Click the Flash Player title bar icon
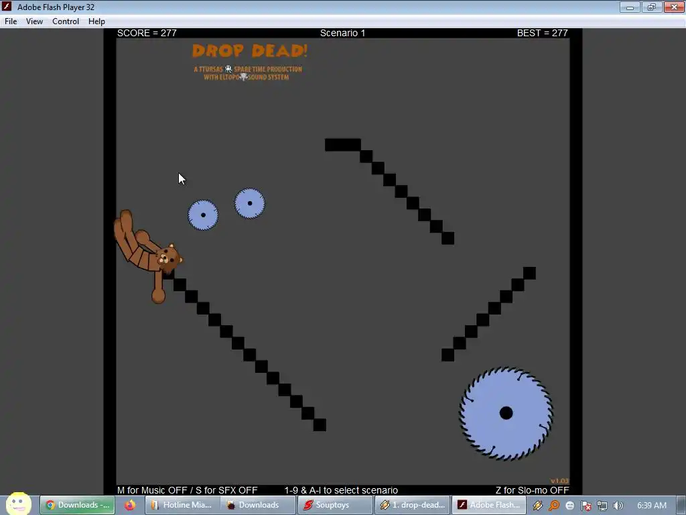This screenshot has height=515, width=686. 7,7
